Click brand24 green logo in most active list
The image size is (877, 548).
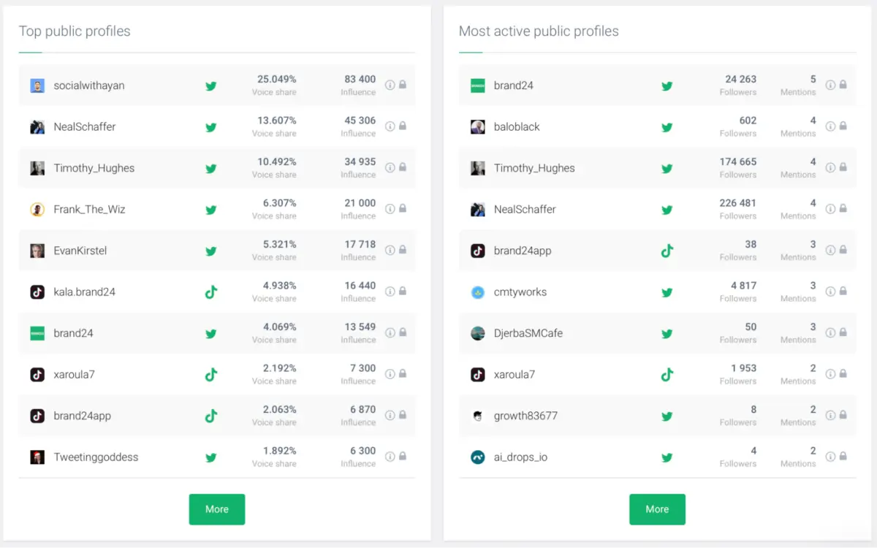tap(478, 85)
